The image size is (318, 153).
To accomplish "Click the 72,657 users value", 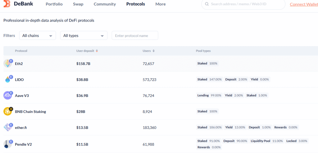I will (x=148, y=63).
